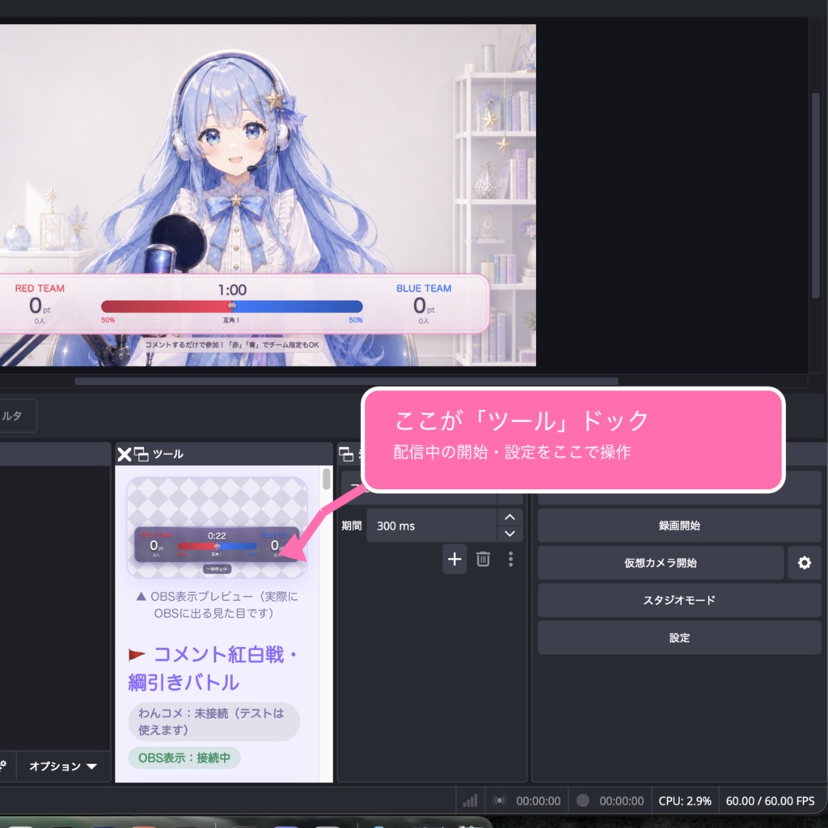
Task: Click the コメントするだけで参加 caption in the preview
Action: tap(232, 344)
